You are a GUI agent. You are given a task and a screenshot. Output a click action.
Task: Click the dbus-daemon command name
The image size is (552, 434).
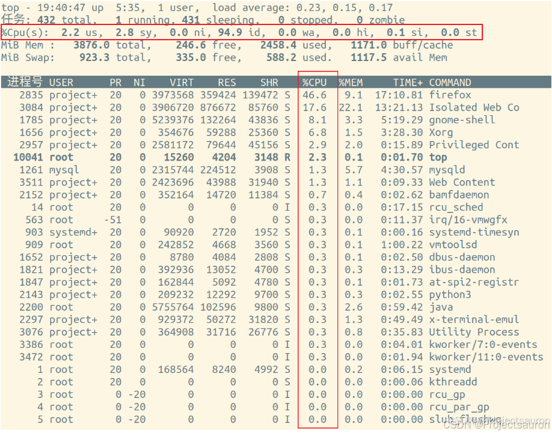point(462,257)
